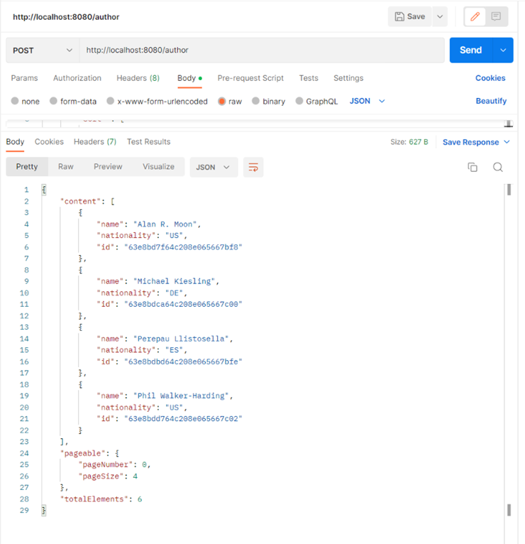Open the JSON response format dropdown

pyautogui.click(x=214, y=167)
